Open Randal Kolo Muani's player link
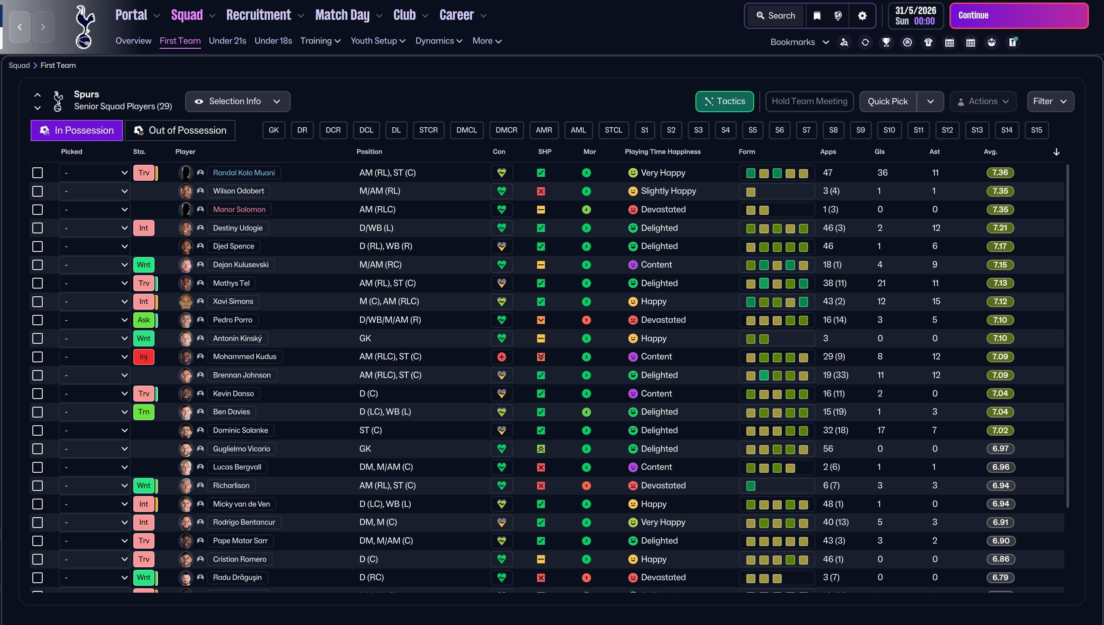This screenshot has width=1104, height=625. click(244, 173)
